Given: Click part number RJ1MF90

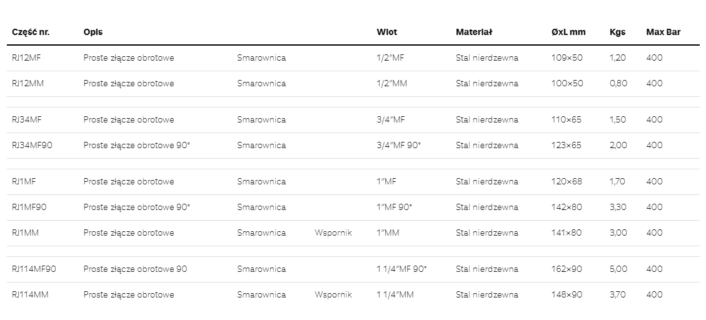Looking at the screenshot, I should point(29,207).
